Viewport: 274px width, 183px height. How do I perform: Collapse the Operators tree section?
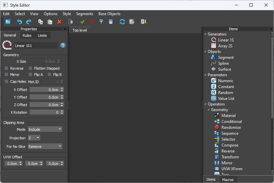pyautogui.click(x=205, y=104)
